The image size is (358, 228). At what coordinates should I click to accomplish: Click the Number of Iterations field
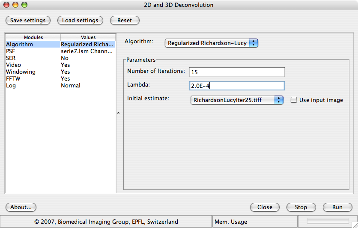237,72
